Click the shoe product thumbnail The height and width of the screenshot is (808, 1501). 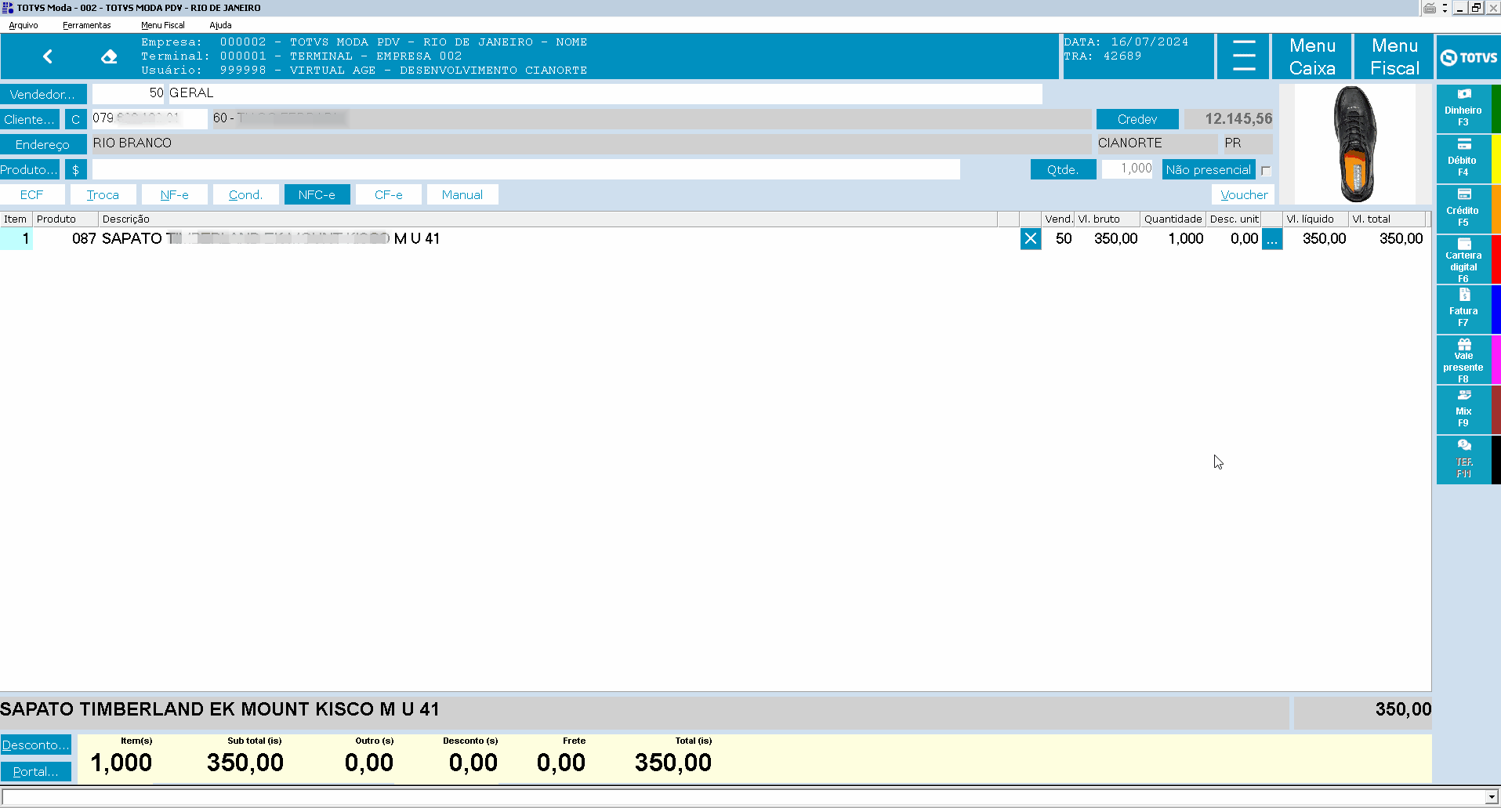tap(1355, 143)
